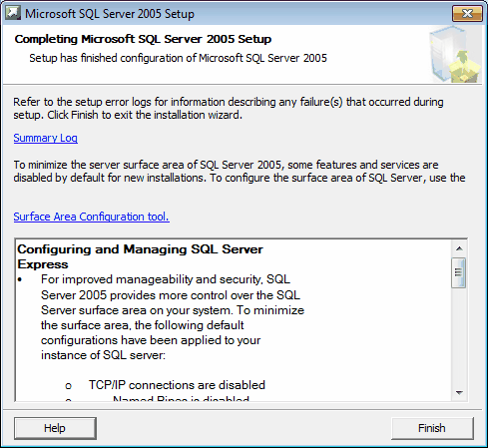This screenshot has width=488, height=448.
Task: Click Finish to exit the wizard
Action: pyautogui.click(x=432, y=428)
